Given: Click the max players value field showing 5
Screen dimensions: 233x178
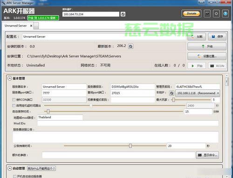Looking at the screenshot, I should [x=216, y=100].
